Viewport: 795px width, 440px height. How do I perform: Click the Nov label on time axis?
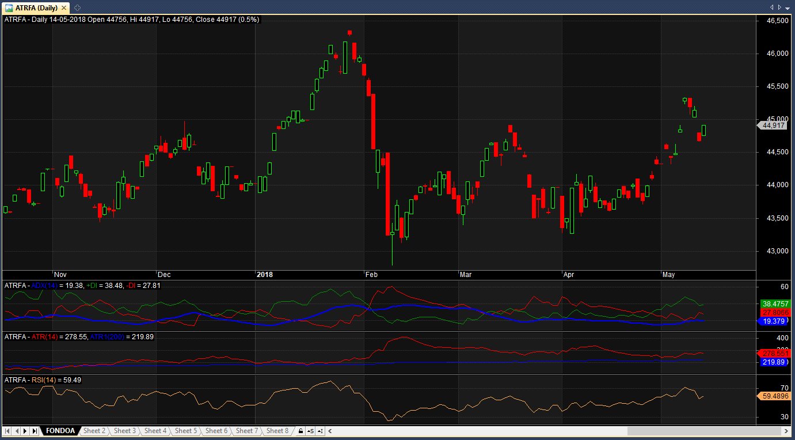coord(60,275)
